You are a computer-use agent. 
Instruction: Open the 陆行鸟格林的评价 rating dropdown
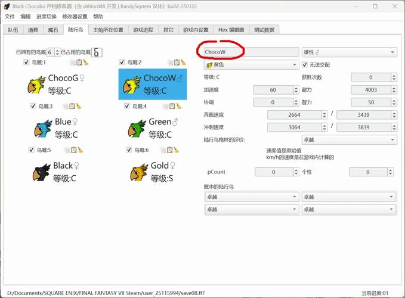[x=349, y=140]
